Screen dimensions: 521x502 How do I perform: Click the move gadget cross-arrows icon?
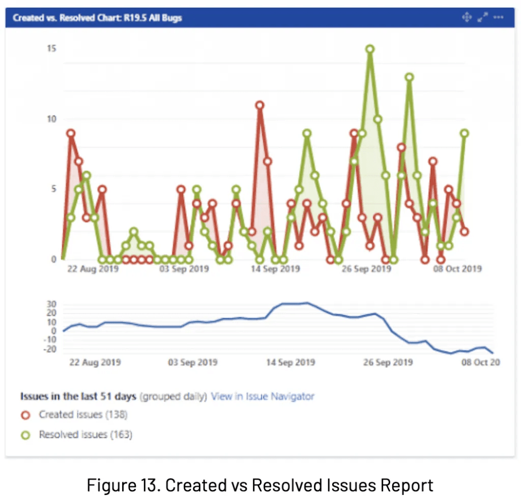(x=467, y=17)
